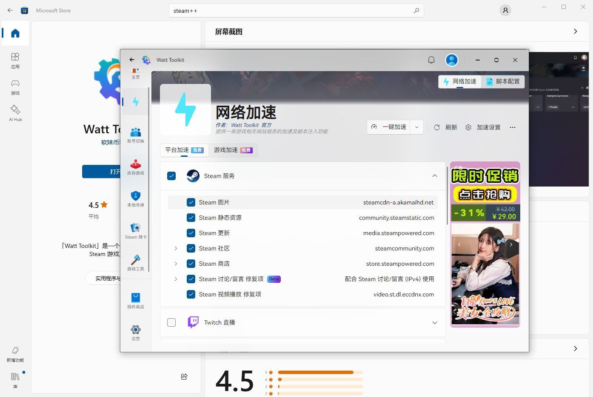
Task: Click steamcdn-a.akamaihd.net domain text
Action: tap(399, 202)
